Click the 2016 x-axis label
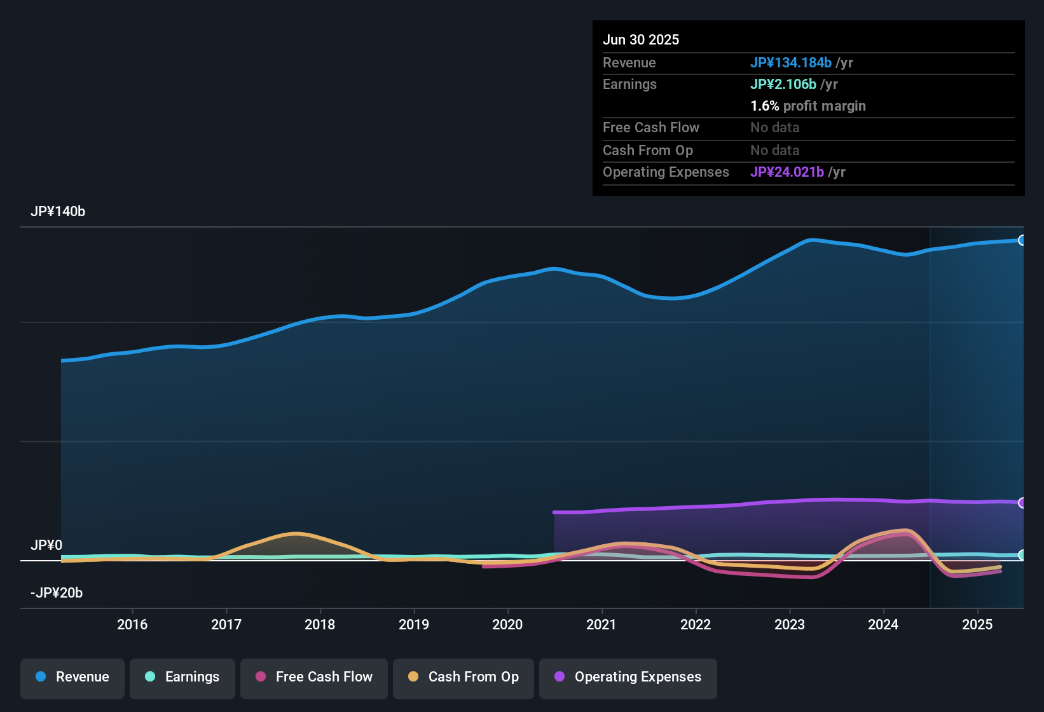The height and width of the screenshot is (712, 1044). pos(132,624)
